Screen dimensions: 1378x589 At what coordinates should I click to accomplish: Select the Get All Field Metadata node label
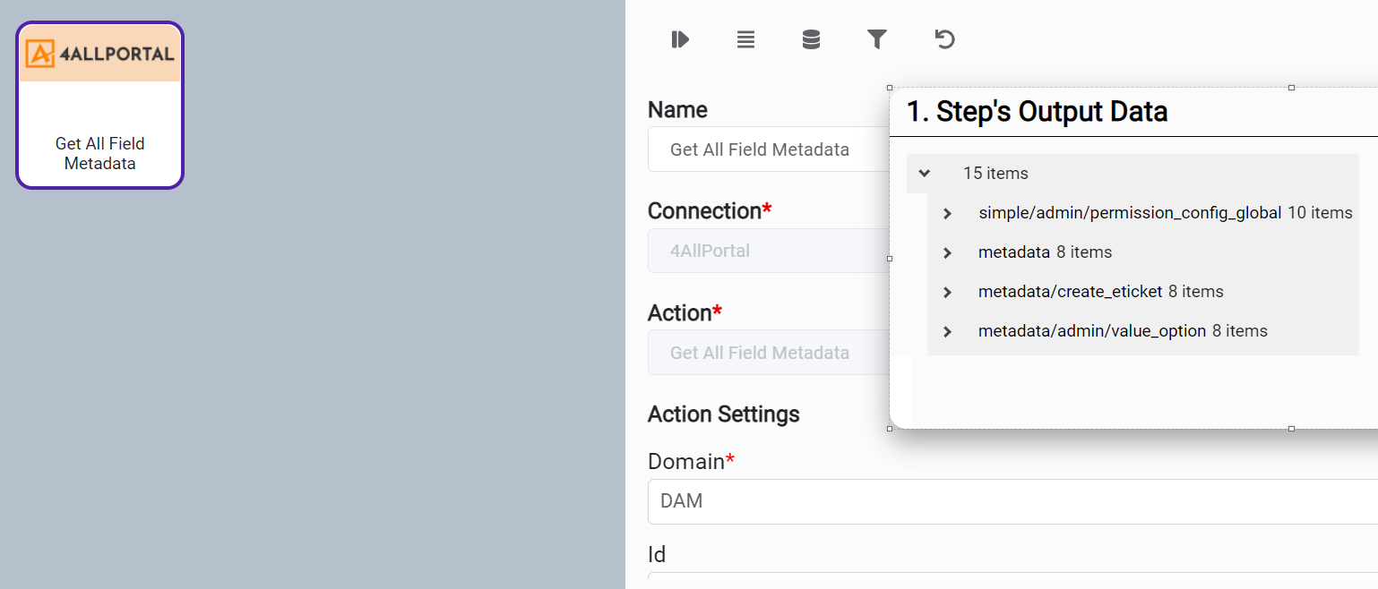click(100, 153)
